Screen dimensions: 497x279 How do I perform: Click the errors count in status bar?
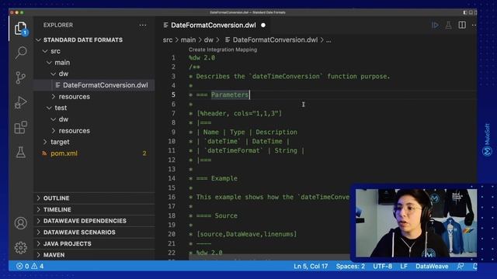[x=23, y=267]
